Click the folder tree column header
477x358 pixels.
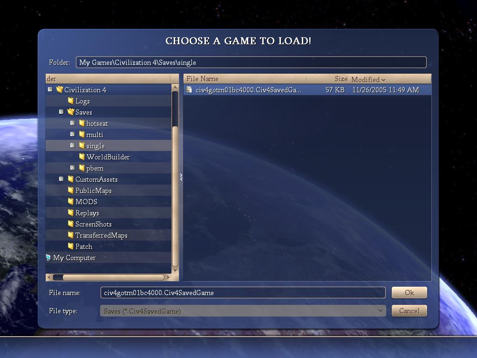pos(108,79)
